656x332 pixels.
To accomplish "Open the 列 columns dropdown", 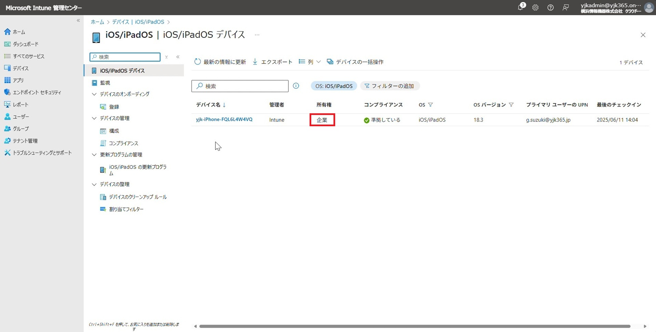I will (310, 62).
